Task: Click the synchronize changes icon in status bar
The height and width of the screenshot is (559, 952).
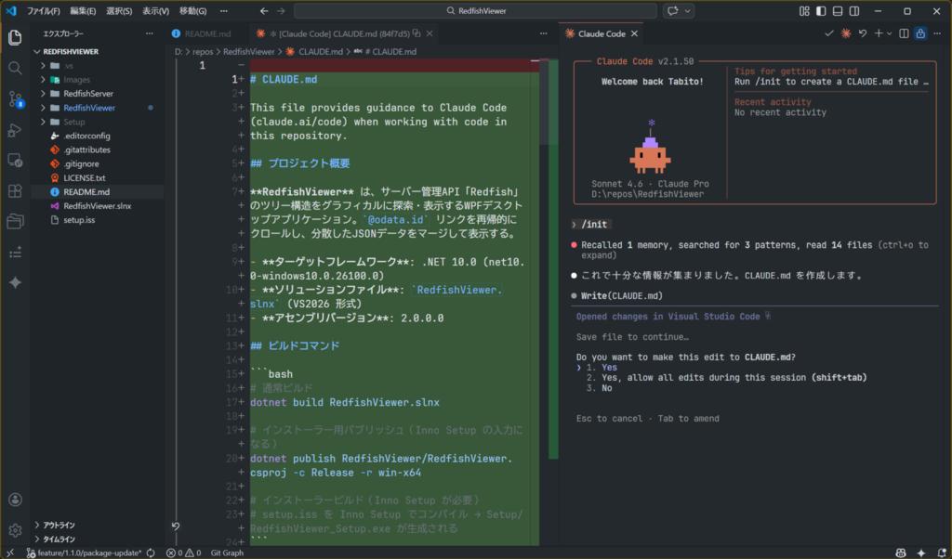Action: point(151,552)
